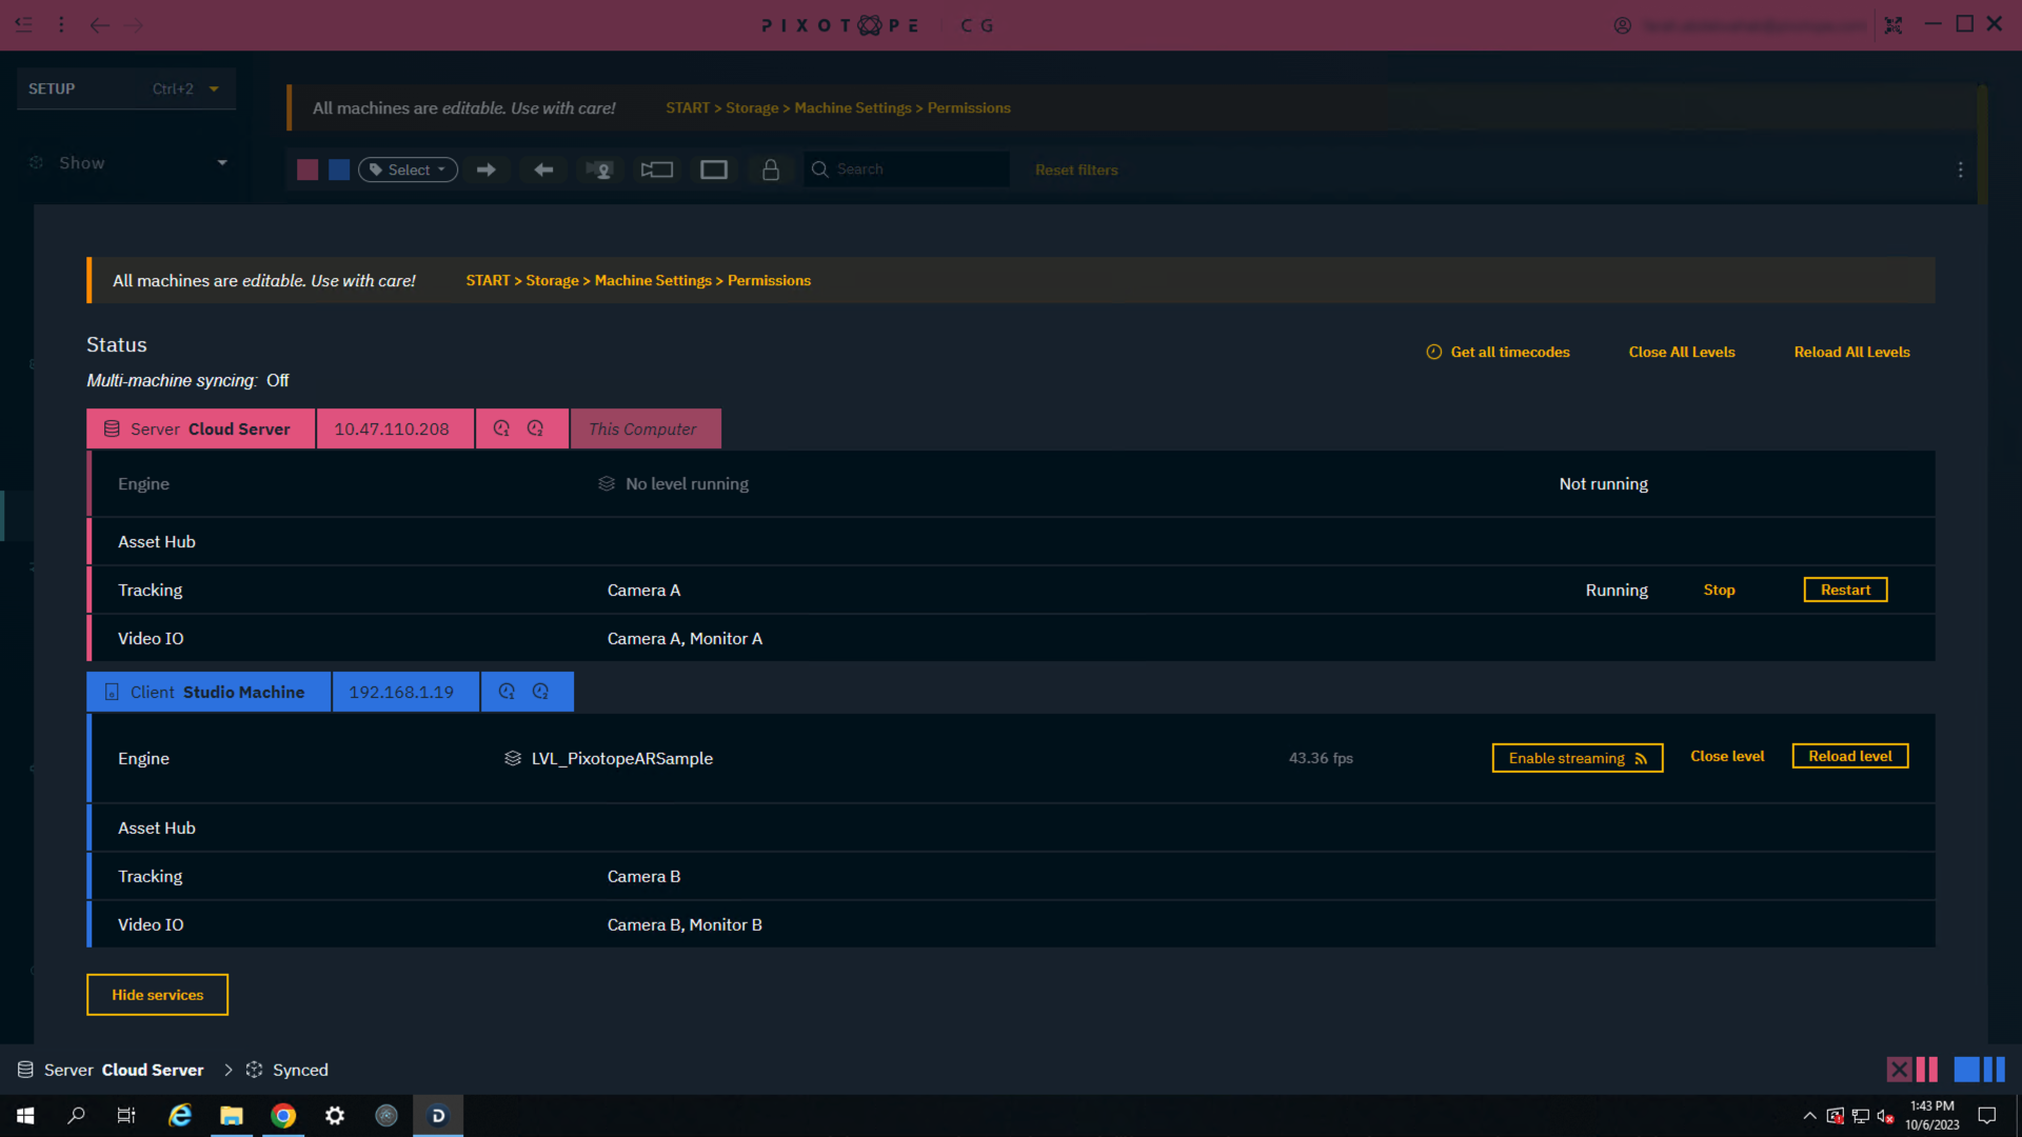Click first timecode clock icon on Cloud Server
Image resolution: width=2022 pixels, height=1137 pixels.
click(x=502, y=428)
